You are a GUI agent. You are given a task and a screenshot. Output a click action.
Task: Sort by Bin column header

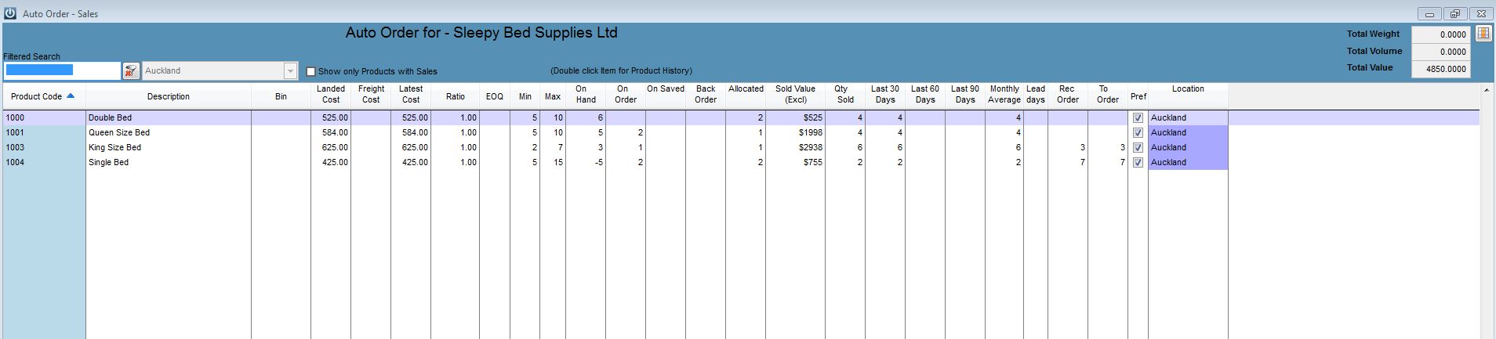pos(281,96)
